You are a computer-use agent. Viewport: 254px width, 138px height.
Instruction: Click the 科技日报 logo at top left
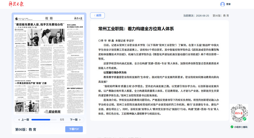[x=16, y=4]
